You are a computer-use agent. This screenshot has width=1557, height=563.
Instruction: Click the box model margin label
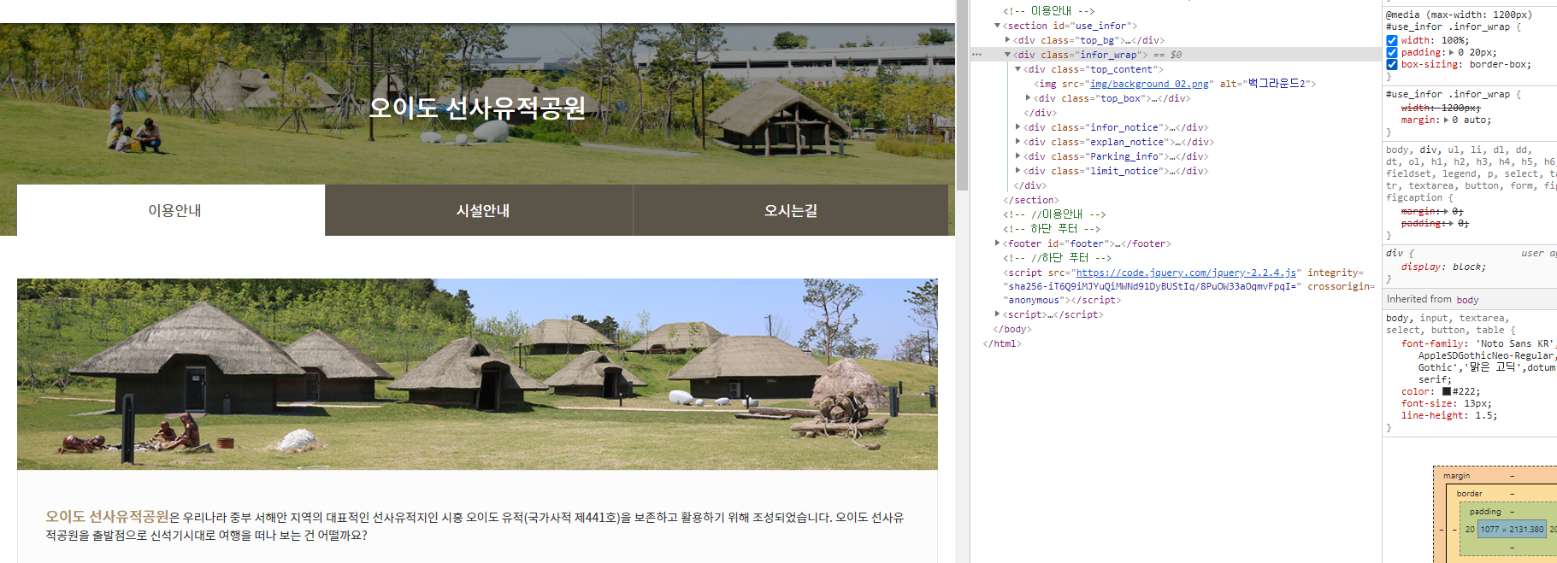(1456, 476)
